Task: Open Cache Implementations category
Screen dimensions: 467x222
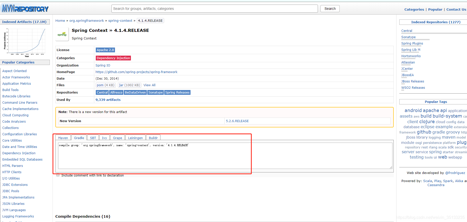Action: (x=20, y=109)
